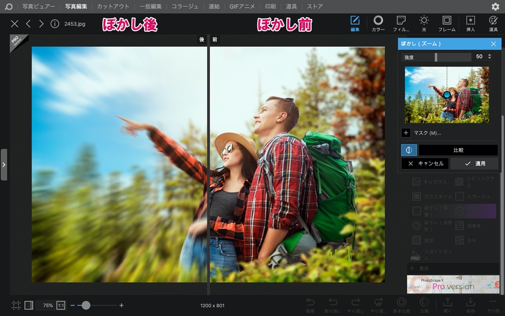The image size is (505, 316).
Task: Click the 比較 compare button in blur panel
Action: coord(458,150)
